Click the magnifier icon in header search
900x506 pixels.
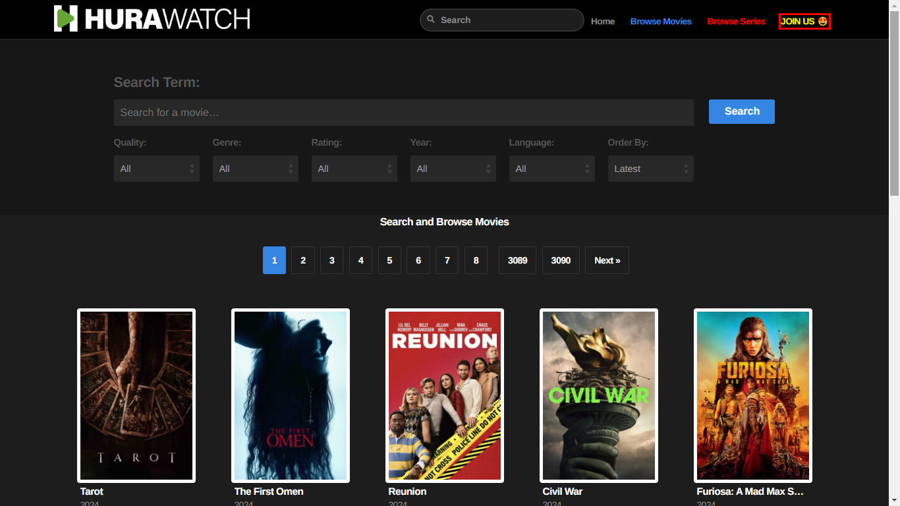431,20
